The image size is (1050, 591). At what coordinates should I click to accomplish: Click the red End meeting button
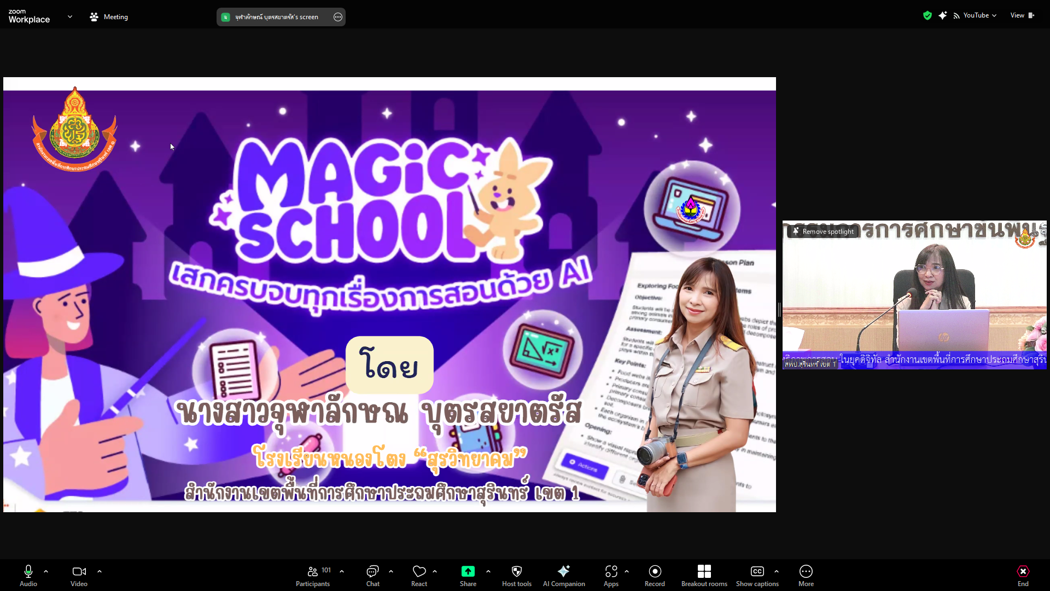pyautogui.click(x=1023, y=576)
